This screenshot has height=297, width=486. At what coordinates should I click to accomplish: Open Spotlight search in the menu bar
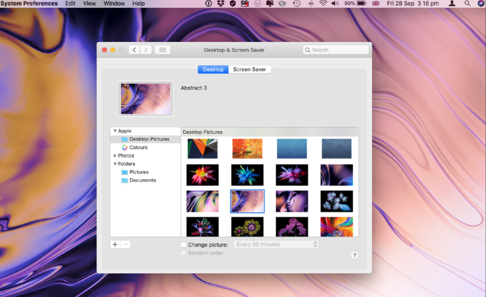tap(467, 3)
